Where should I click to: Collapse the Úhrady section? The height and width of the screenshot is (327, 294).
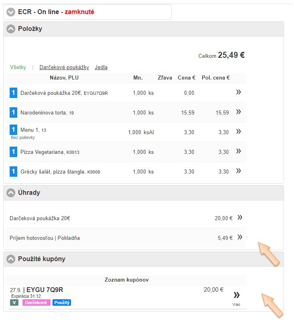click(x=11, y=193)
